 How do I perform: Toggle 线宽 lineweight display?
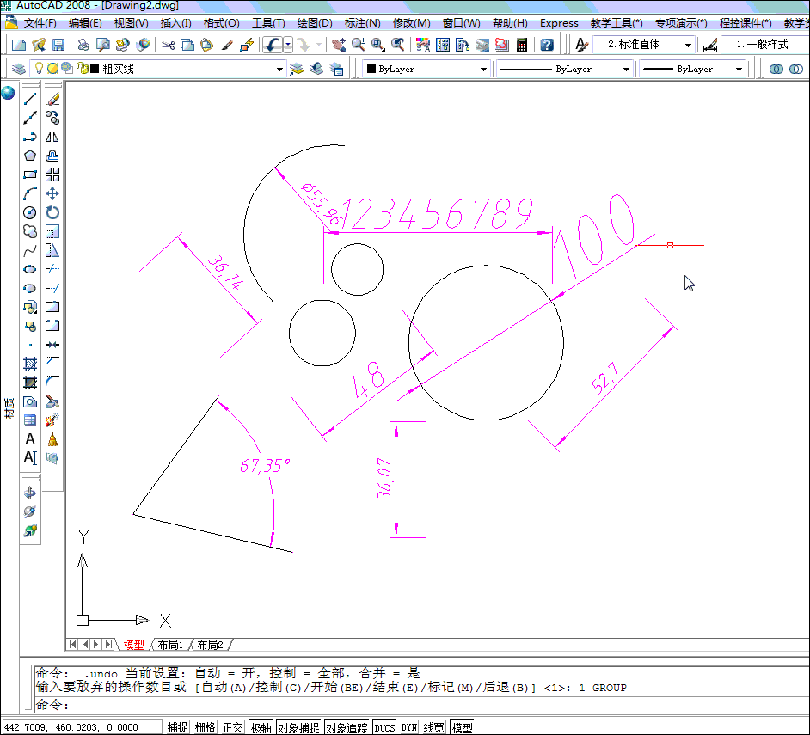(x=433, y=727)
